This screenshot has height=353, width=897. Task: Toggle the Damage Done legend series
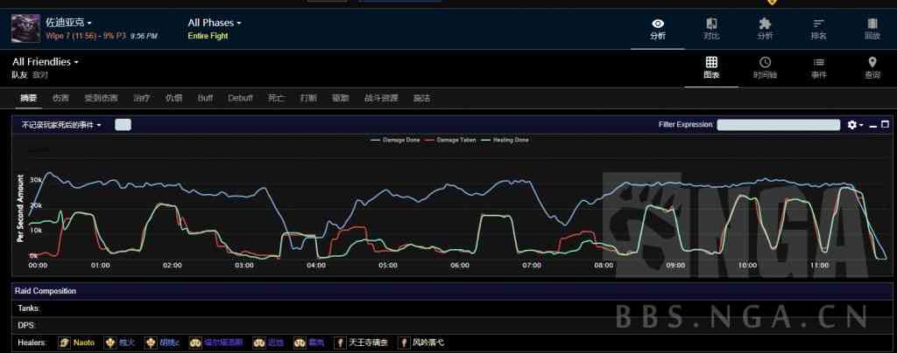[395, 140]
